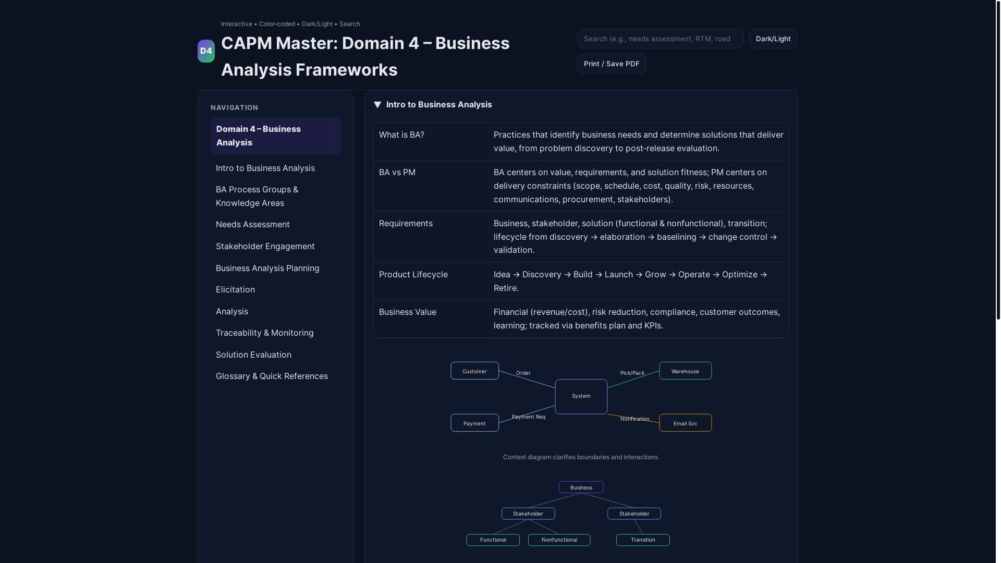Click the 'BA vs PM' row label

(397, 173)
